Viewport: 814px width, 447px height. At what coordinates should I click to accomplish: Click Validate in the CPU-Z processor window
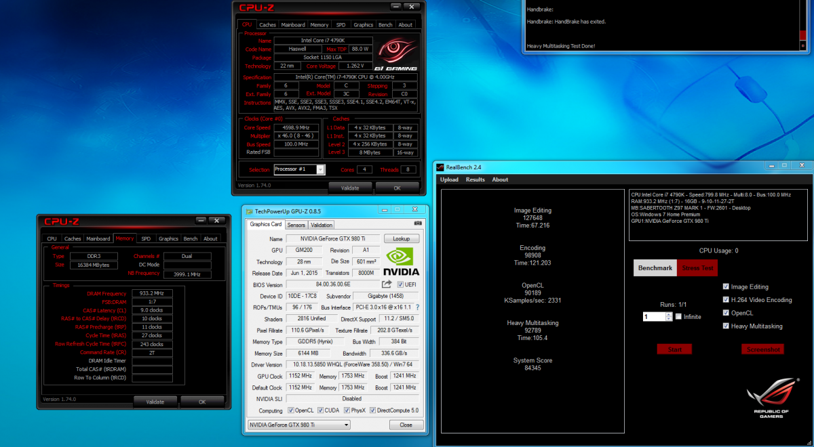(350, 188)
